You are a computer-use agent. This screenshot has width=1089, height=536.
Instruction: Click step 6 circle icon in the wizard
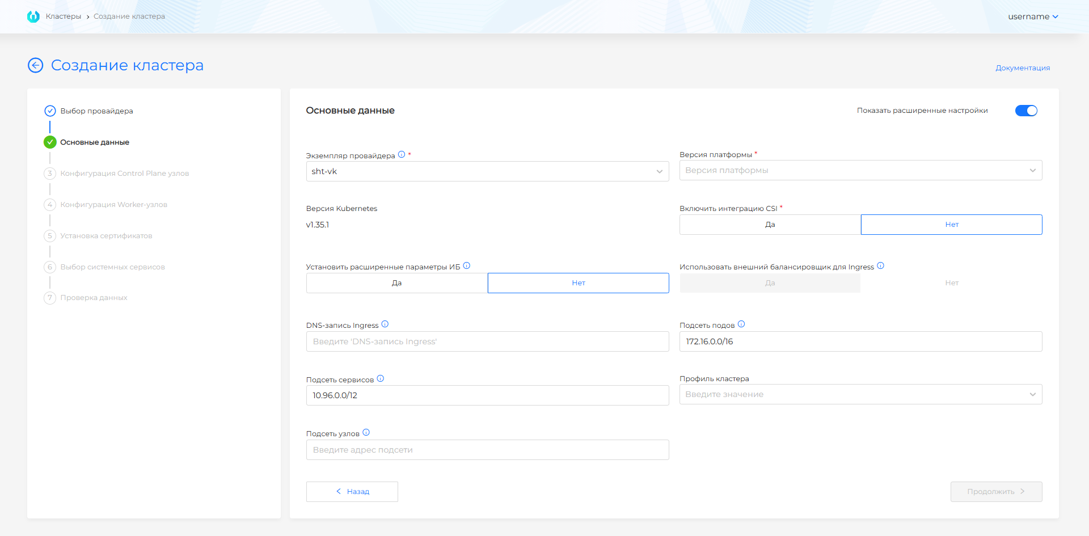point(50,267)
